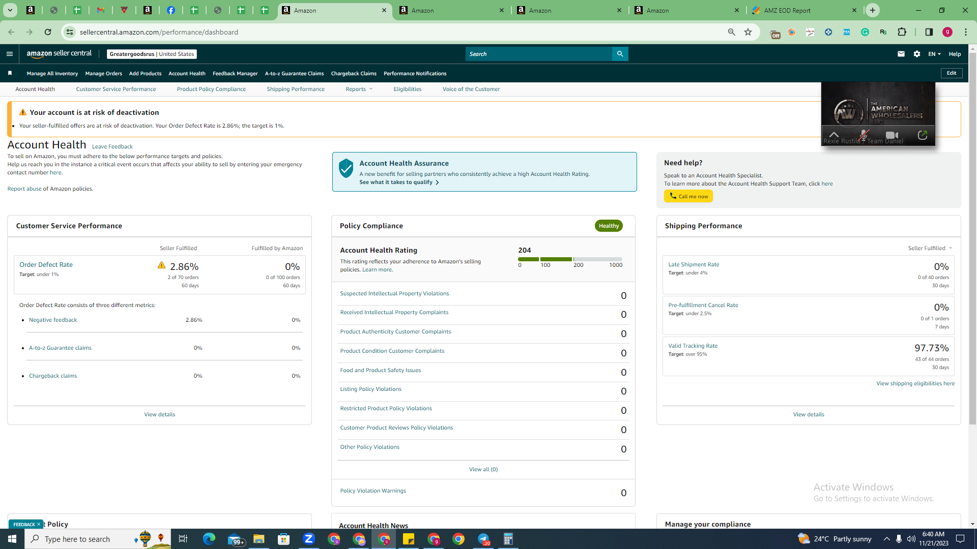
Task: Open the messages envelope icon
Action: [x=901, y=54]
